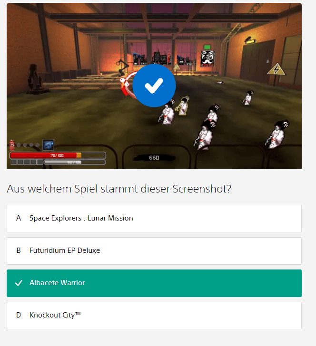
Task: Select the Albacete Warrior answer
Action: pyautogui.click(x=154, y=283)
